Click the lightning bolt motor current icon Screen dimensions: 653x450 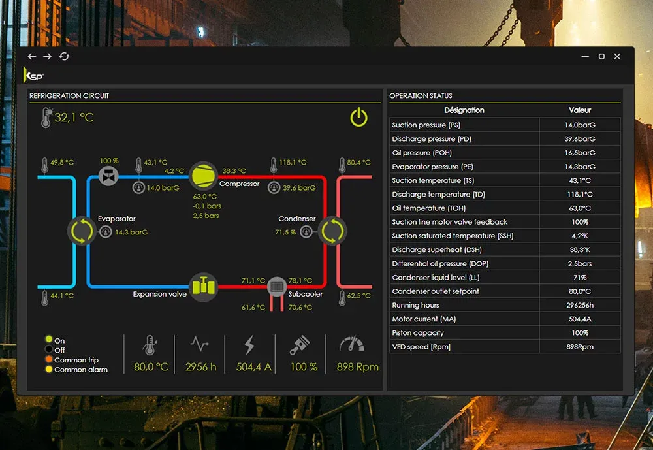[249, 346]
